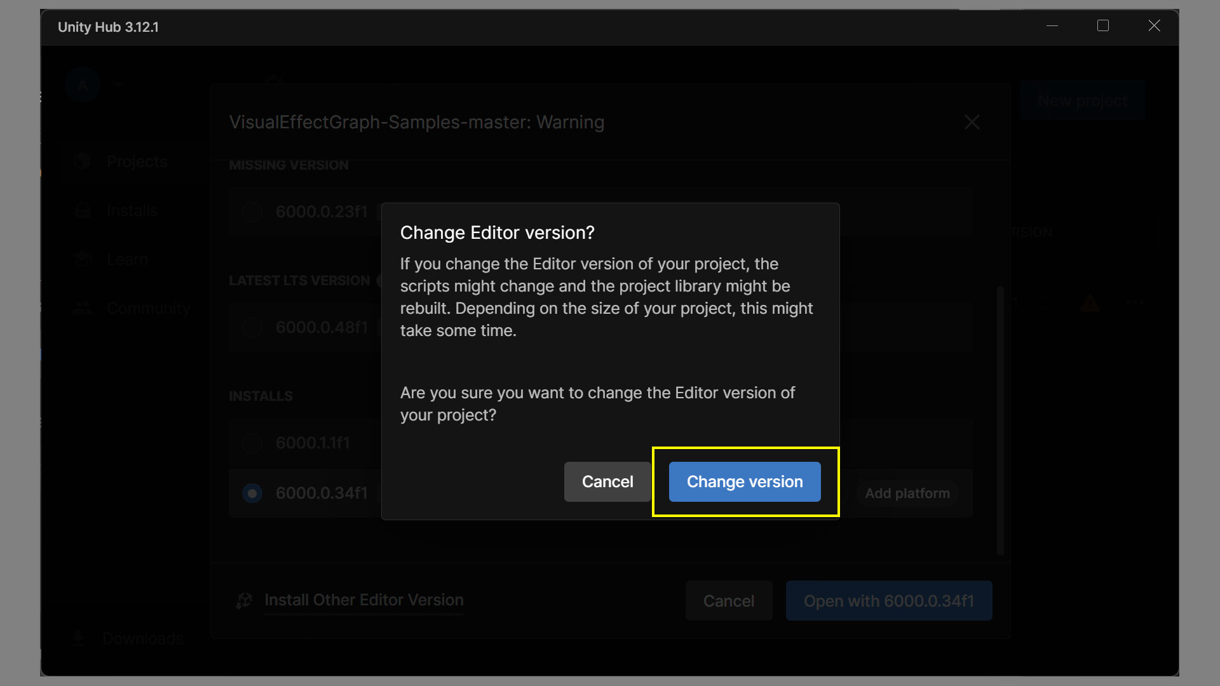This screenshot has height=686, width=1220.
Task: Click the Community people icon
Action: point(83,308)
